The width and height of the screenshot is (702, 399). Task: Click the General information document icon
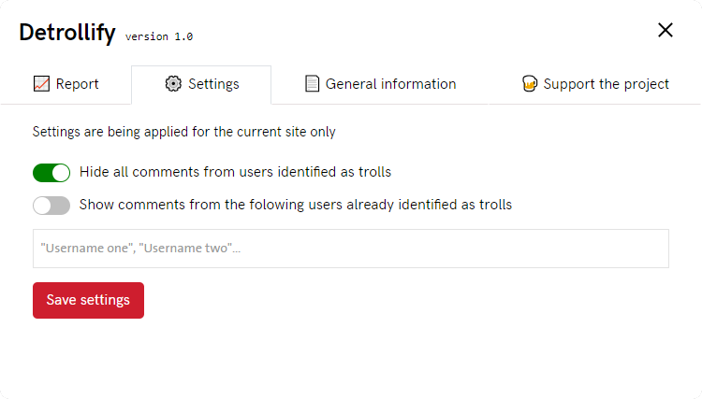coord(313,84)
